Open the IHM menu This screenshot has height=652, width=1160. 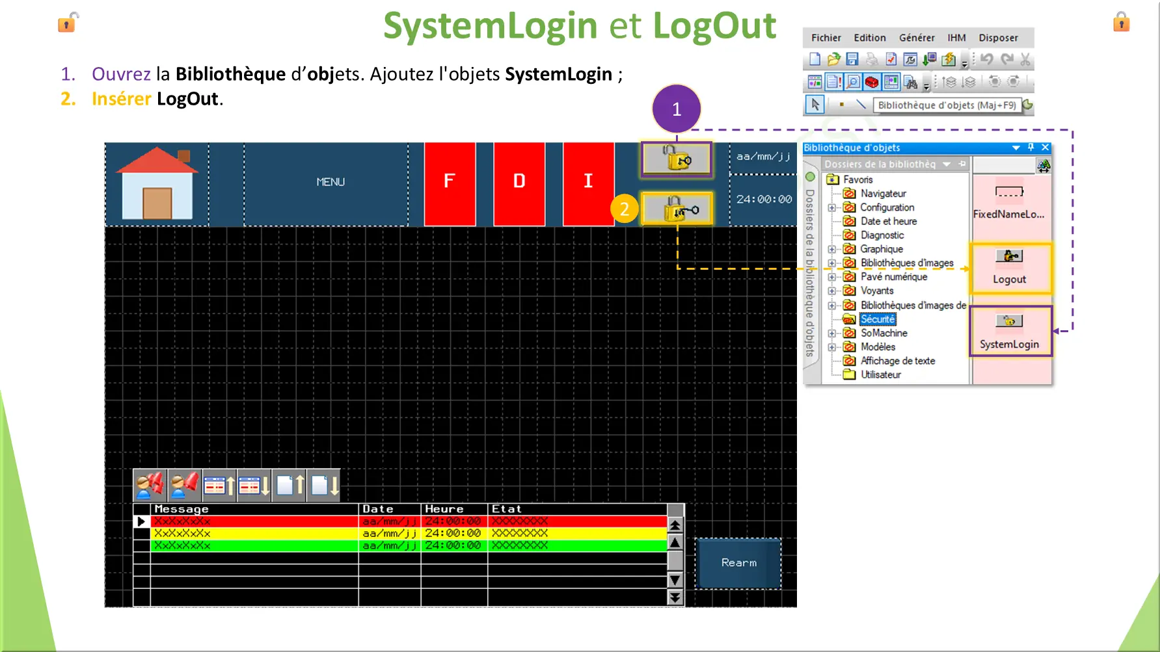[x=956, y=38]
